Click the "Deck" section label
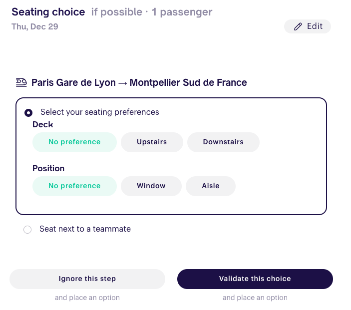Screen dimensions: 351x310 click(43, 125)
